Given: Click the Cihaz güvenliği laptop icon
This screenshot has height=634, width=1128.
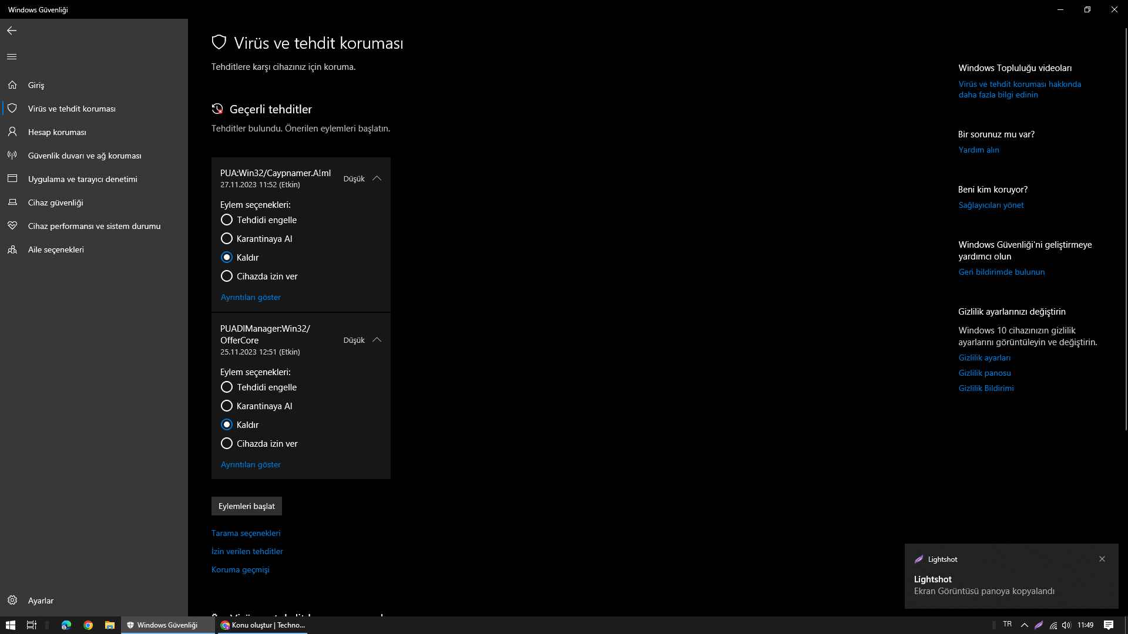Looking at the screenshot, I should pos(12,203).
